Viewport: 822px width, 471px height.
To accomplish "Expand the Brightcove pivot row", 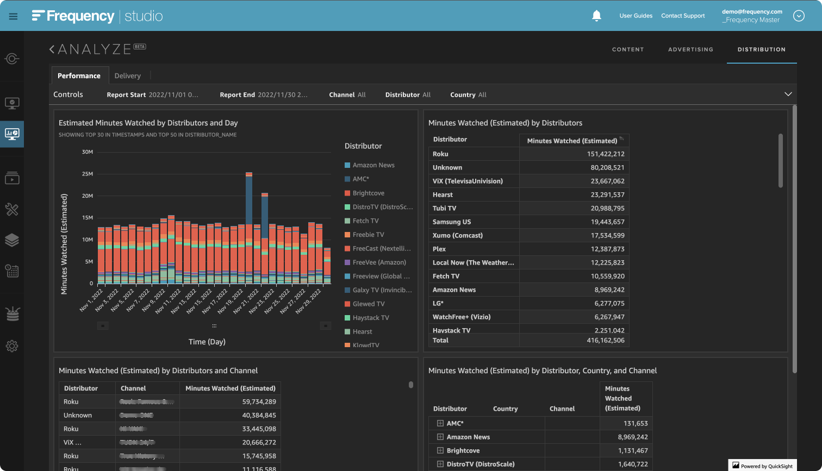I will (x=440, y=450).
